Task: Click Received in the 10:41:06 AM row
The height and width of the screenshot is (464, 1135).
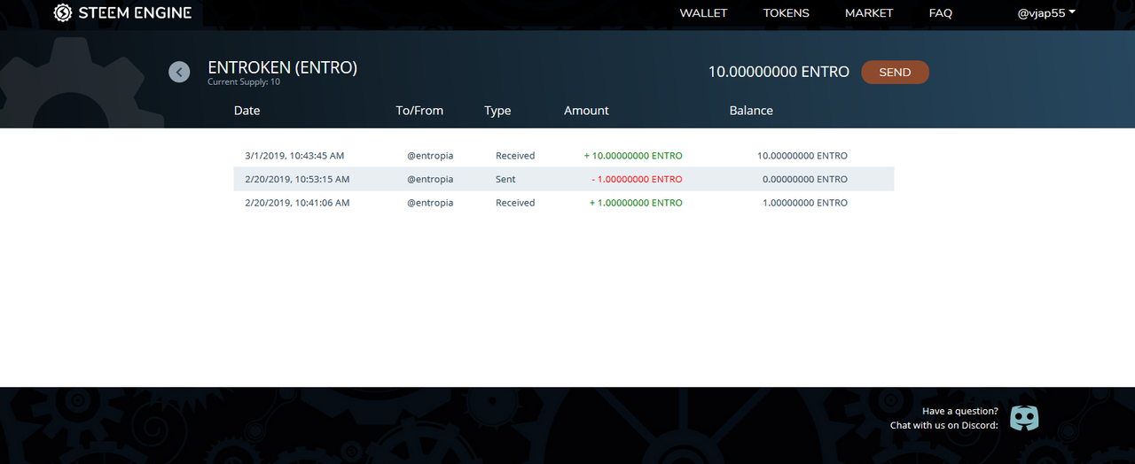Action: coord(515,203)
